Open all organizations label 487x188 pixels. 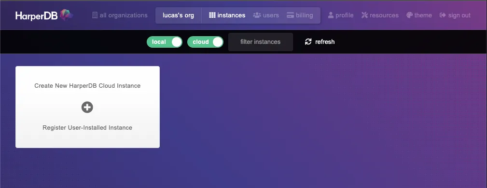pyautogui.click(x=124, y=15)
